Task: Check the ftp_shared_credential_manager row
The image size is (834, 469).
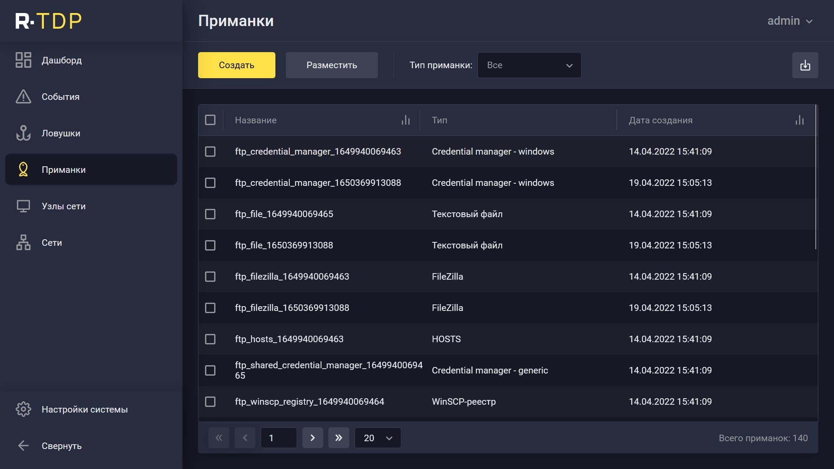Action: click(x=210, y=370)
